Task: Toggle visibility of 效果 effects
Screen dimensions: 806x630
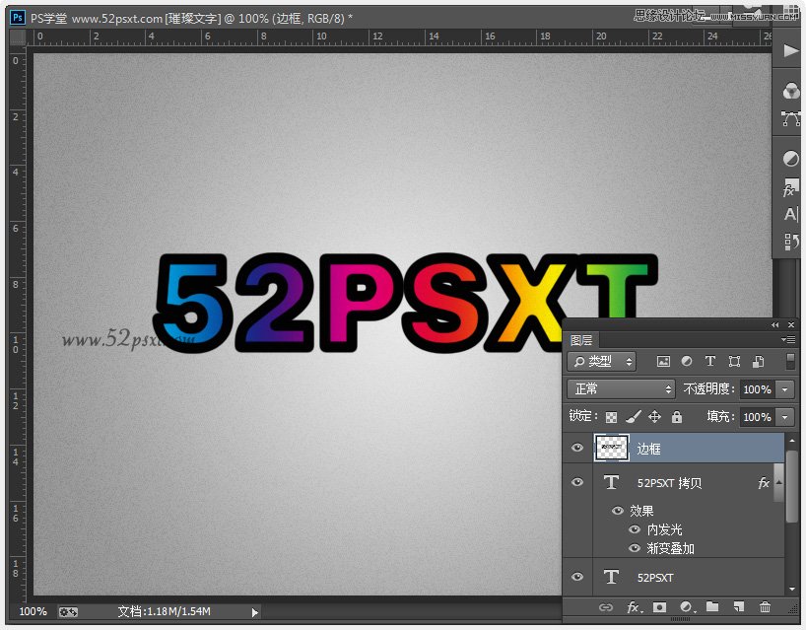Action: pyautogui.click(x=618, y=510)
